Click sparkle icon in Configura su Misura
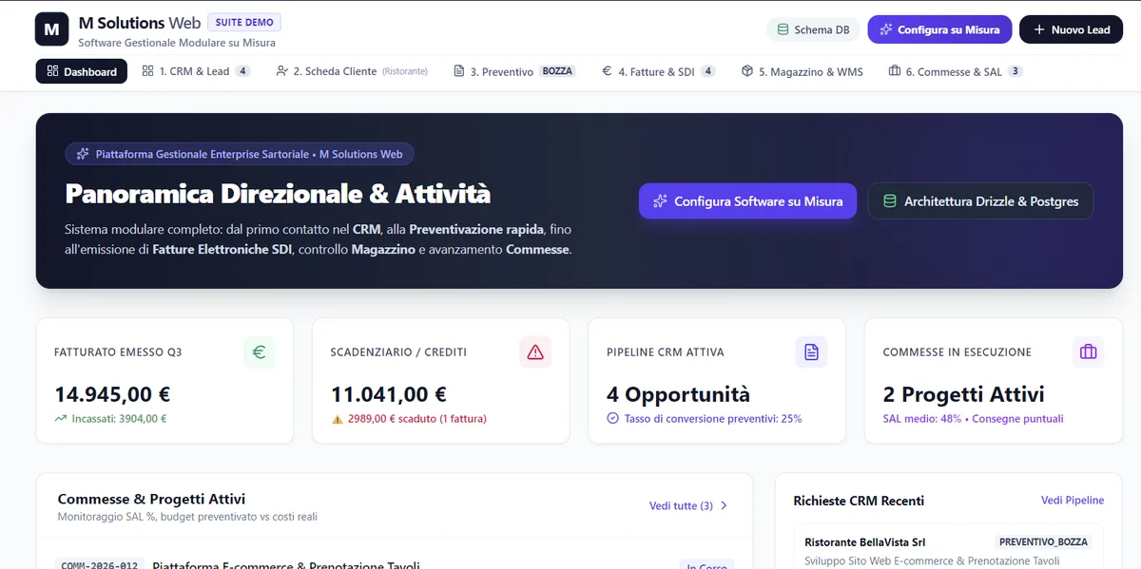 coord(886,29)
